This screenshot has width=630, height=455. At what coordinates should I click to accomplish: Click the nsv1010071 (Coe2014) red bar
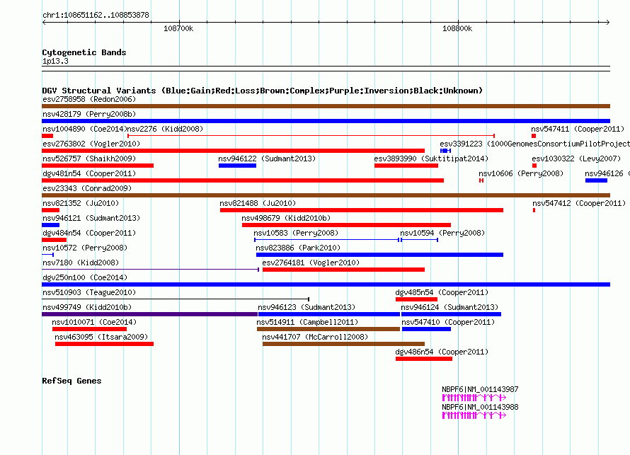point(90,329)
